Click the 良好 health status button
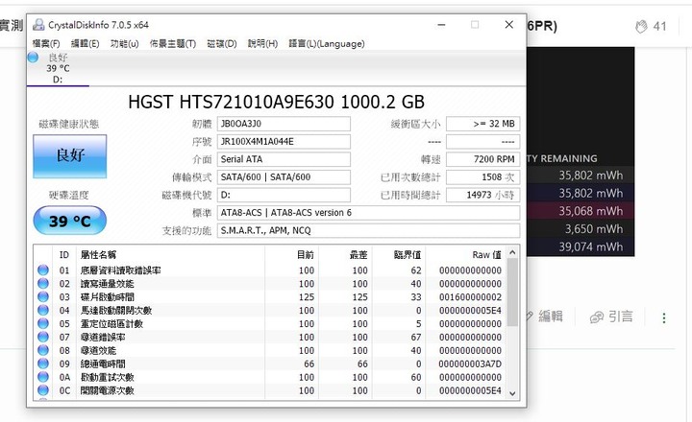The height and width of the screenshot is (422, 692). [x=70, y=156]
